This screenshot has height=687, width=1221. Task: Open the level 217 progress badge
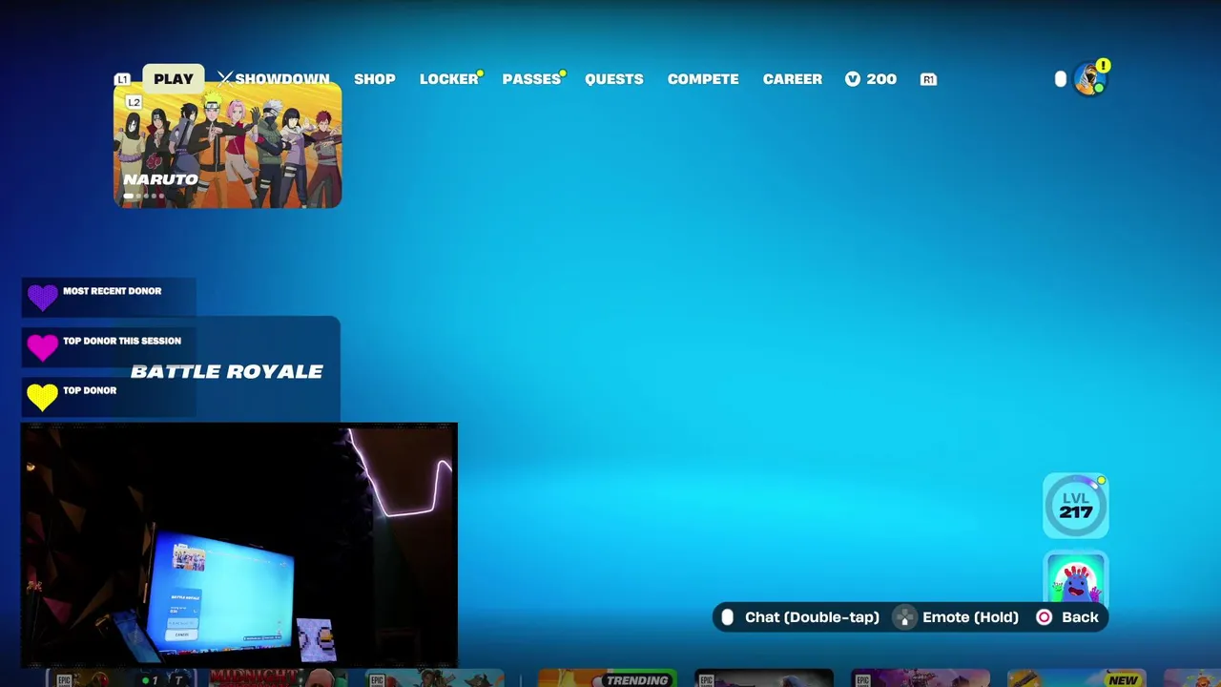[1076, 506]
